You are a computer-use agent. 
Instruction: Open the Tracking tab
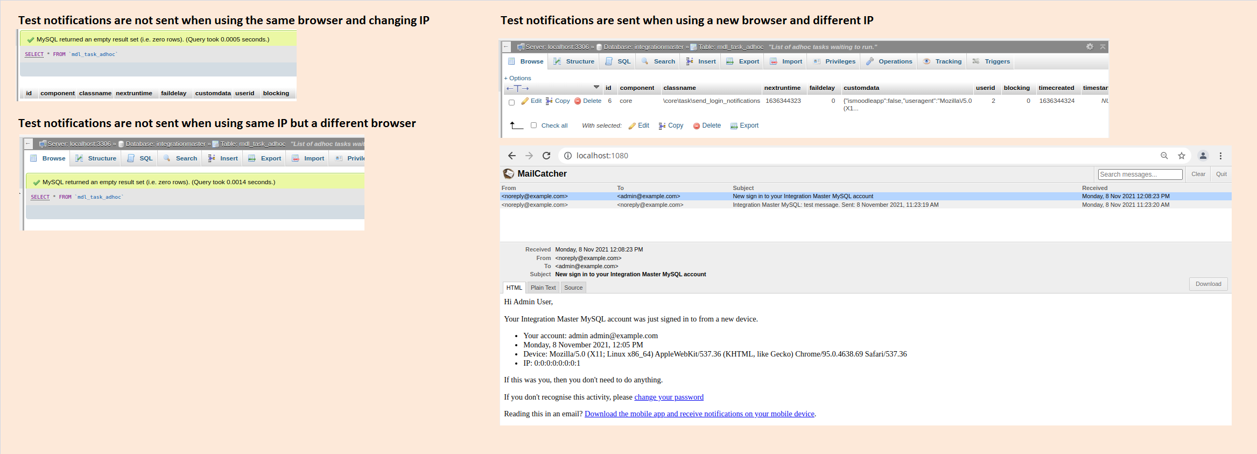click(x=942, y=61)
